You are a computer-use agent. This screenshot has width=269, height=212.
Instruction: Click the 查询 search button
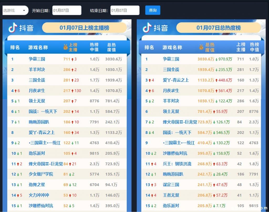pyautogui.click(x=153, y=10)
